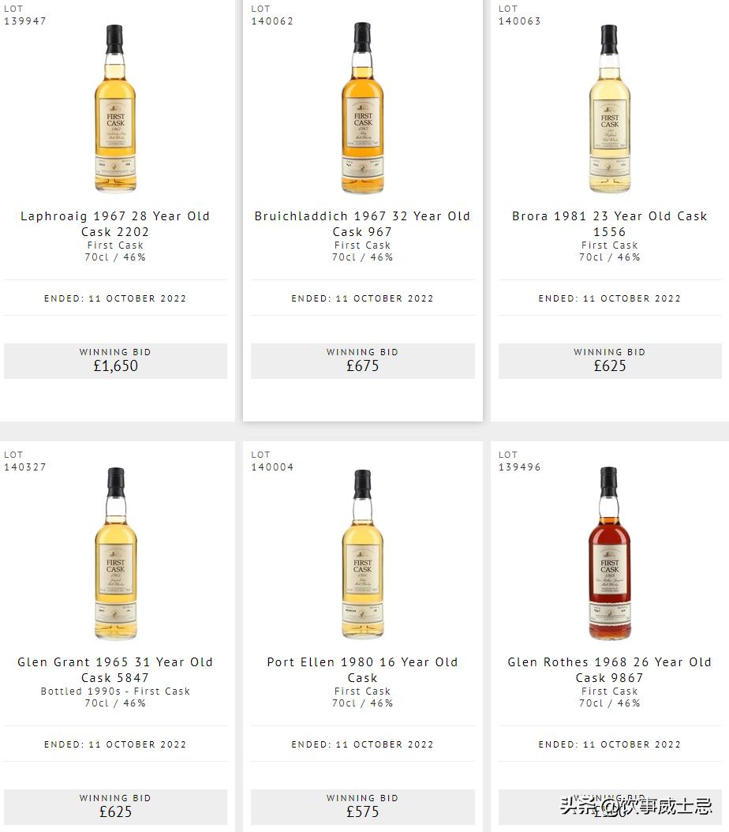Select the £1,650 winning bid box
This screenshot has width=729, height=832.
point(115,361)
